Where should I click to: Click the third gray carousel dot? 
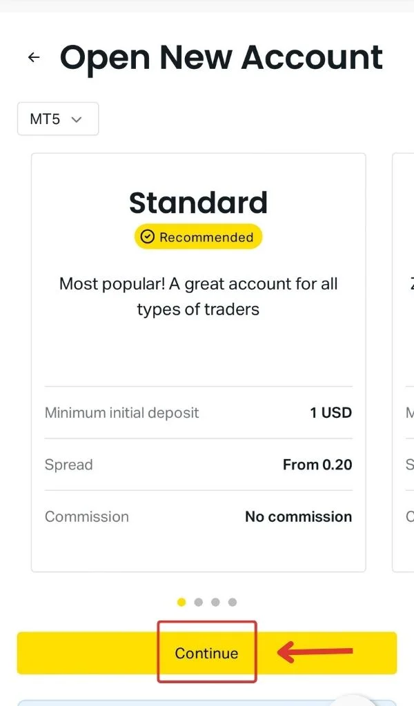217,601
